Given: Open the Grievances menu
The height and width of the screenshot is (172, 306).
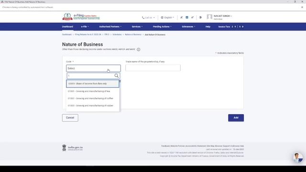Looking at the screenshot, I should 188,27.
